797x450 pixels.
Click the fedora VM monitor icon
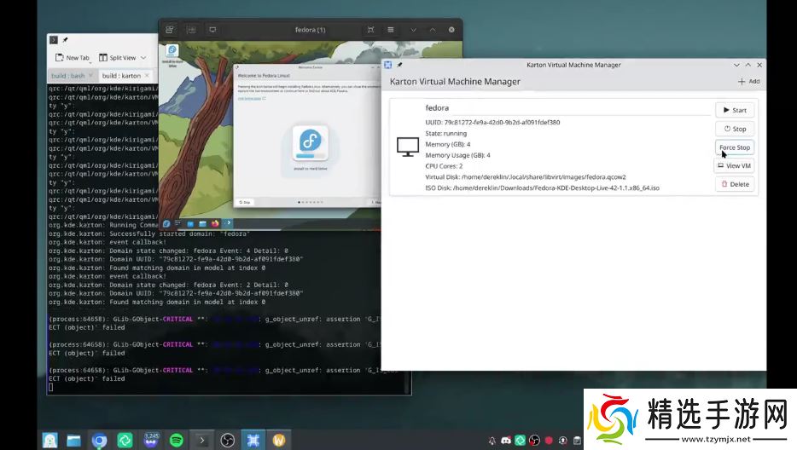407,147
